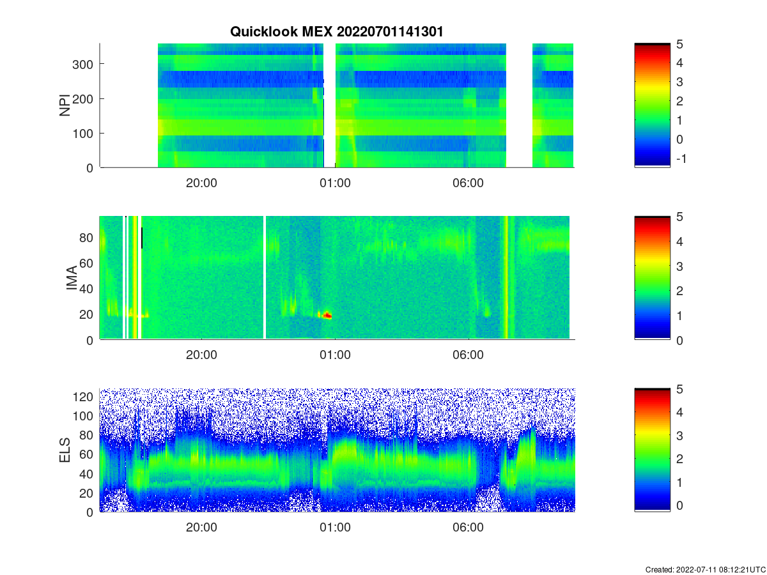Click the "06:00" time label under the ELS plot

[468, 527]
